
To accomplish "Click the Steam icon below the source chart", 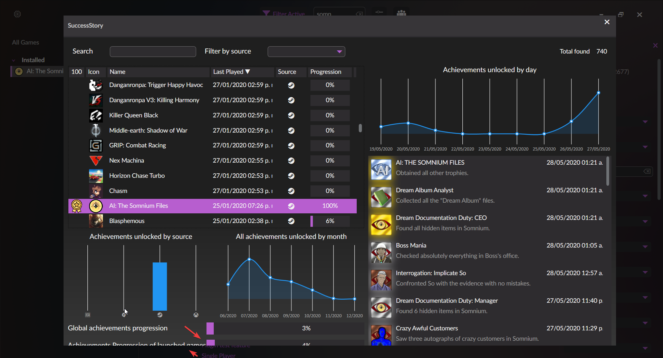I will [x=160, y=315].
